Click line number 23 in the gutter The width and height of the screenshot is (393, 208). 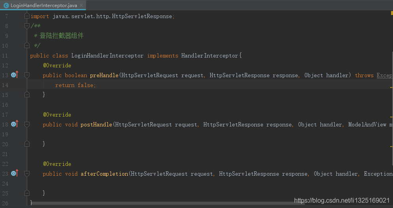point(5,174)
